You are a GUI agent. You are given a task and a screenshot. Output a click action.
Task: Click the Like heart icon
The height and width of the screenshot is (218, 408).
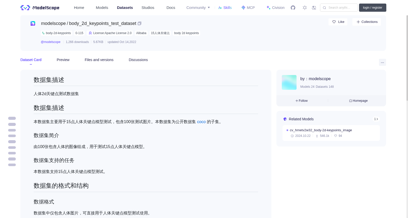click(x=334, y=22)
